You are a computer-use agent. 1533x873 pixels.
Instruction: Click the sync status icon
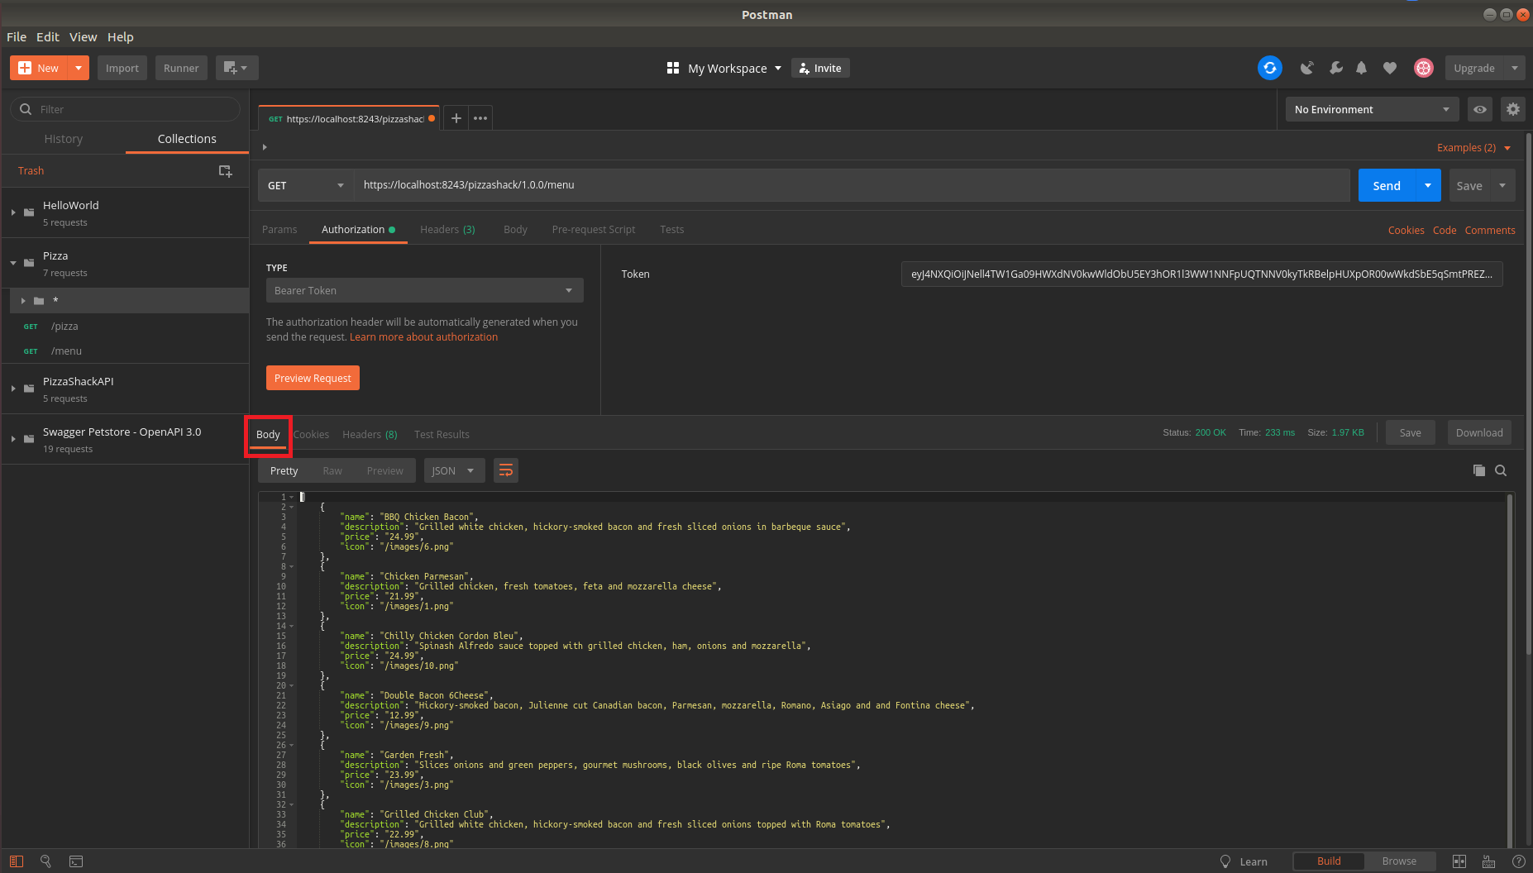(1270, 68)
